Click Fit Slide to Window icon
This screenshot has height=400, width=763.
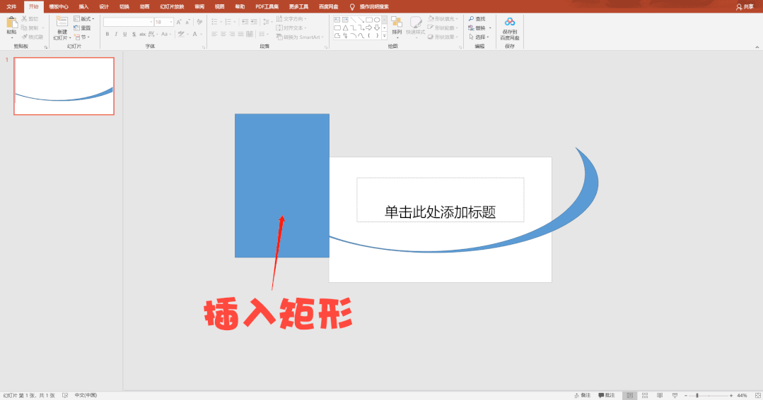(x=757, y=396)
